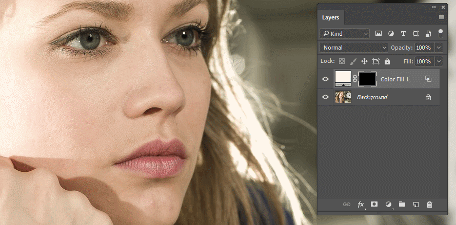This screenshot has width=456, height=225.
Task: Filter layers by type layer icon
Action: point(403,34)
